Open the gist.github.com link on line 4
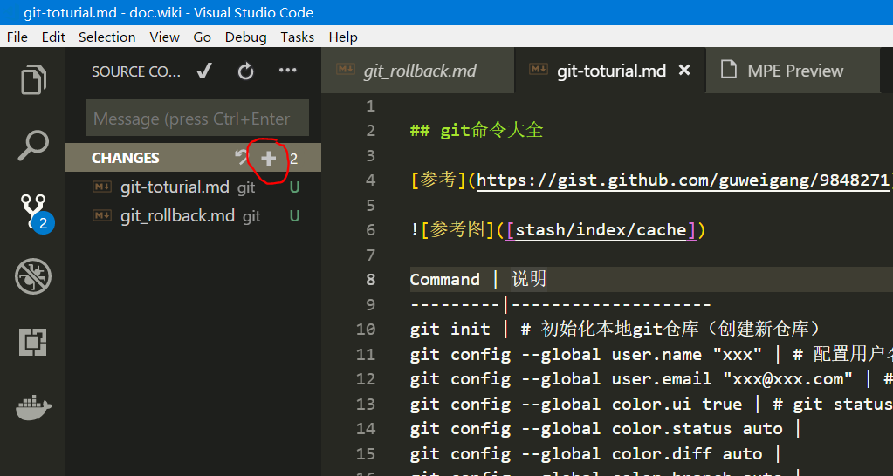 coord(684,180)
